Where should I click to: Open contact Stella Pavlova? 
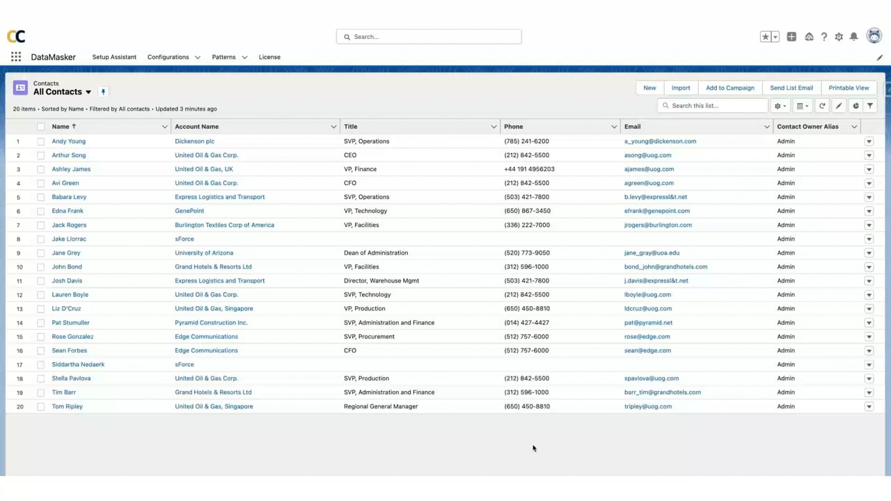(x=71, y=379)
